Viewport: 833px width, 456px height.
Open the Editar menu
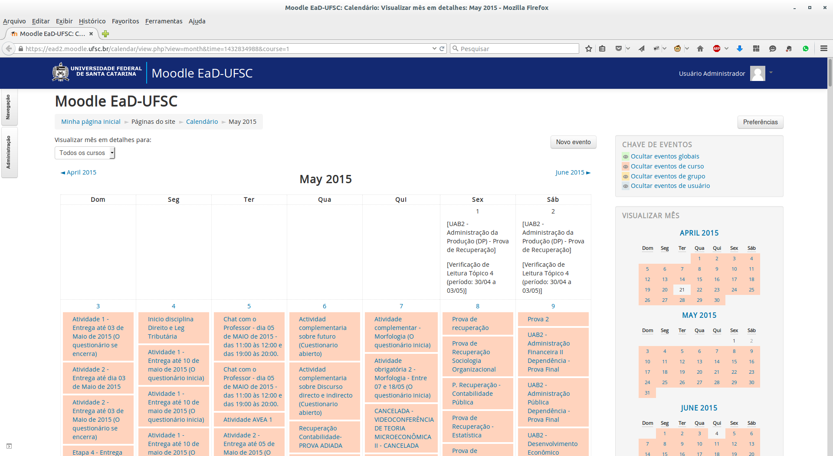(41, 21)
